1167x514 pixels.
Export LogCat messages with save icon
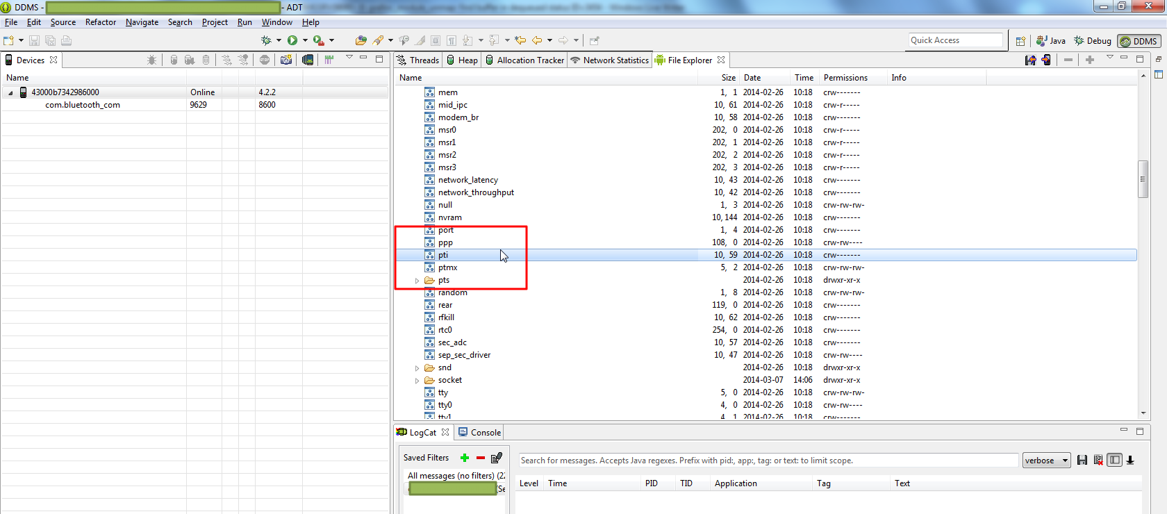tap(1082, 460)
